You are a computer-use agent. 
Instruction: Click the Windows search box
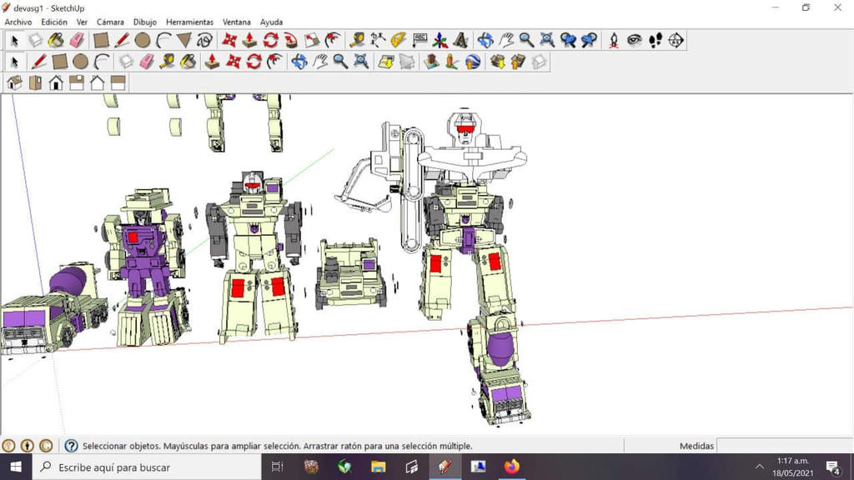(x=147, y=467)
